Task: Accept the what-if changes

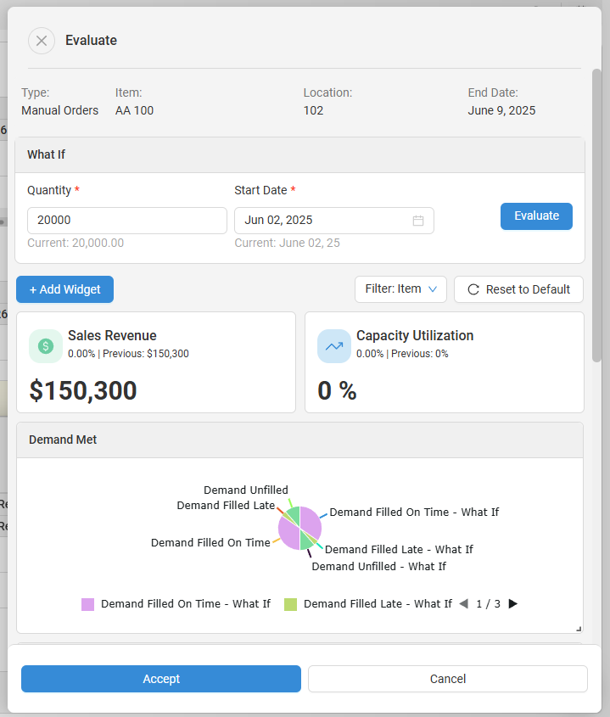Action: 161,679
